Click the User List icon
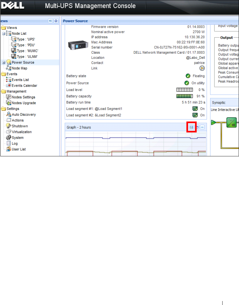The height and width of the screenshot is (305, 239). point(9,149)
